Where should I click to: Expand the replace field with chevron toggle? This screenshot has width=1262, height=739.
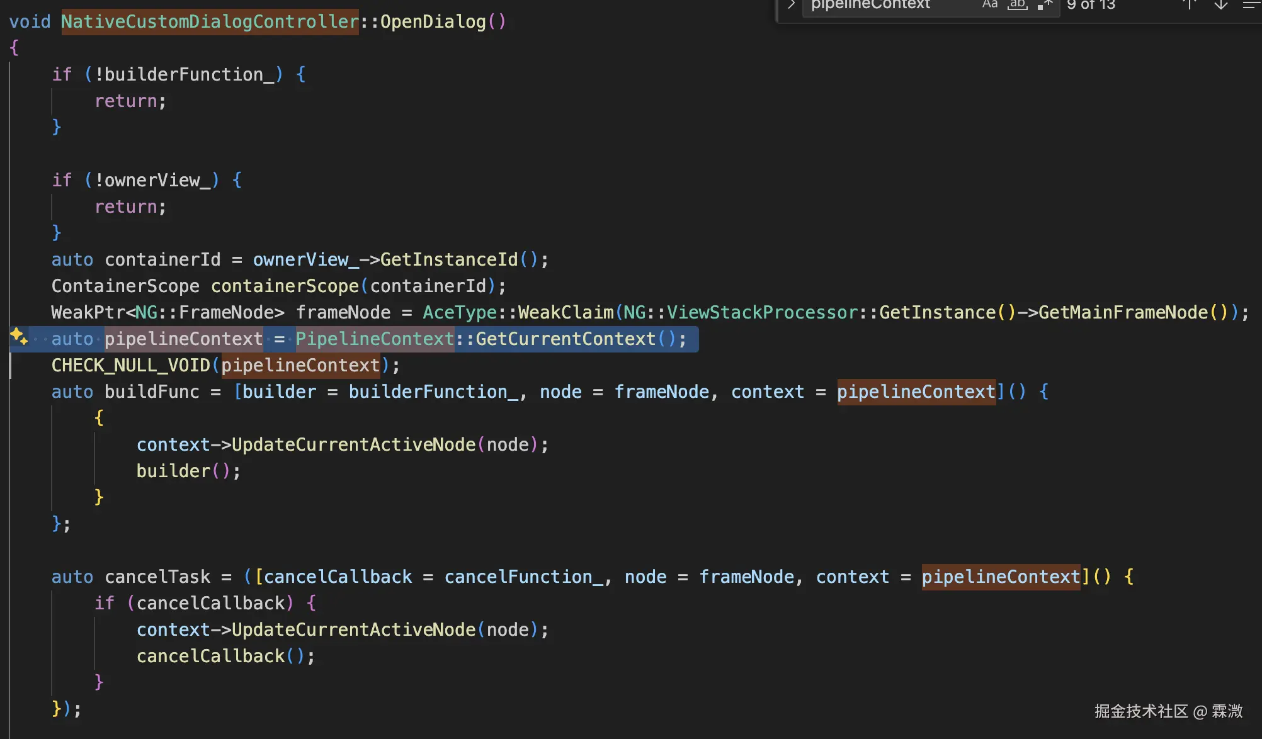pyautogui.click(x=792, y=5)
